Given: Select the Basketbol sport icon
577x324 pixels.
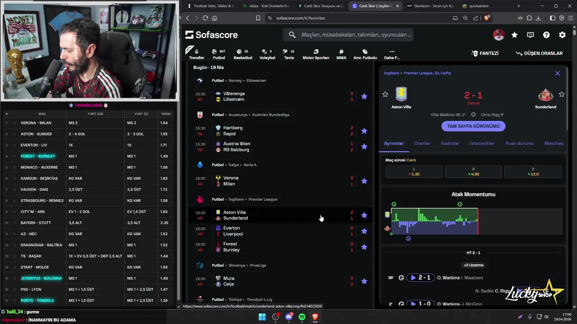Looking at the screenshot, I should [243, 54].
